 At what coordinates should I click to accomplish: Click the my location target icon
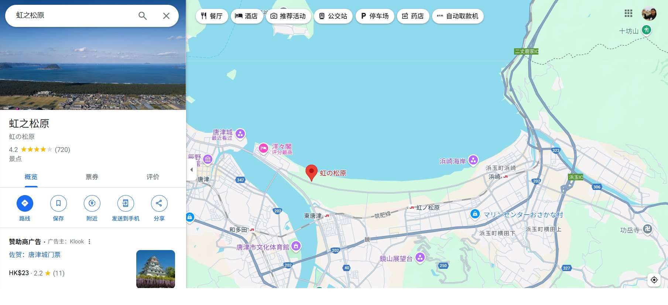pos(654,280)
